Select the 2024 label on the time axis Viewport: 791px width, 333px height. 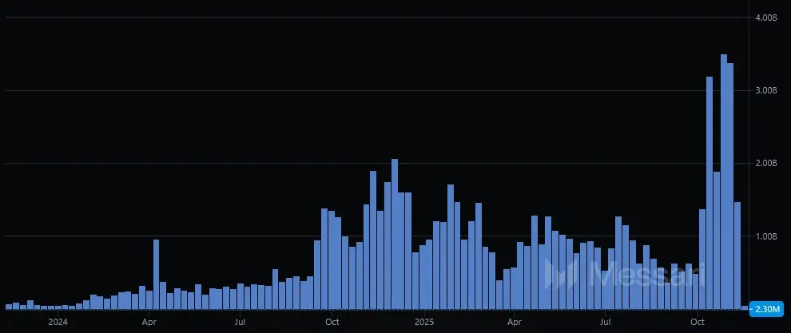point(58,323)
